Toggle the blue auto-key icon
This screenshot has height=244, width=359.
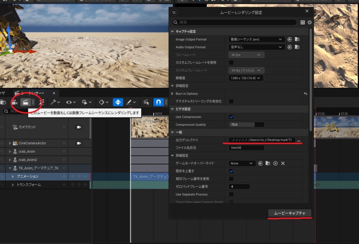click(118, 102)
